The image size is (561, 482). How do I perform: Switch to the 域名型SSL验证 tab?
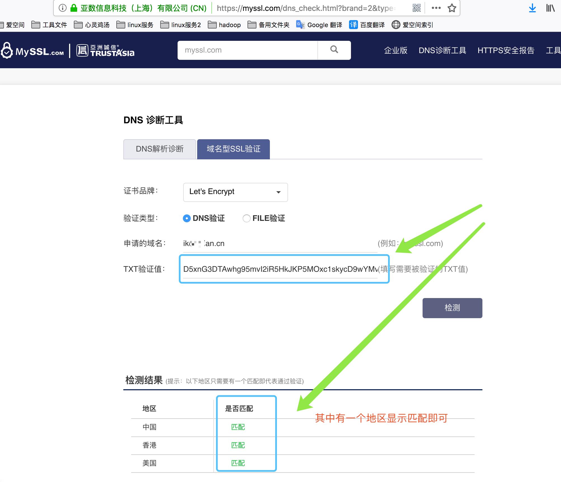pyautogui.click(x=234, y=149)
